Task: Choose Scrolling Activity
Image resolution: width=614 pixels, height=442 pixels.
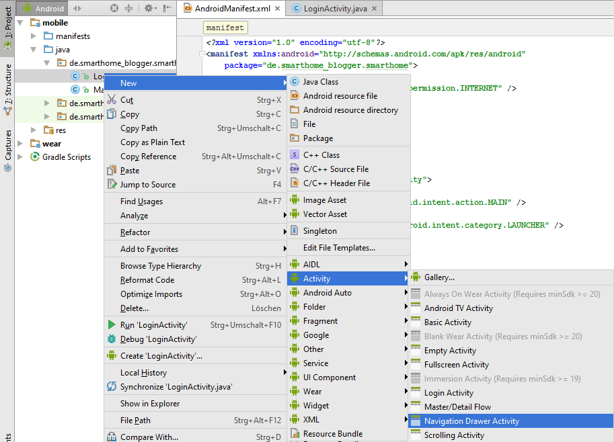Action: [510, 435]
